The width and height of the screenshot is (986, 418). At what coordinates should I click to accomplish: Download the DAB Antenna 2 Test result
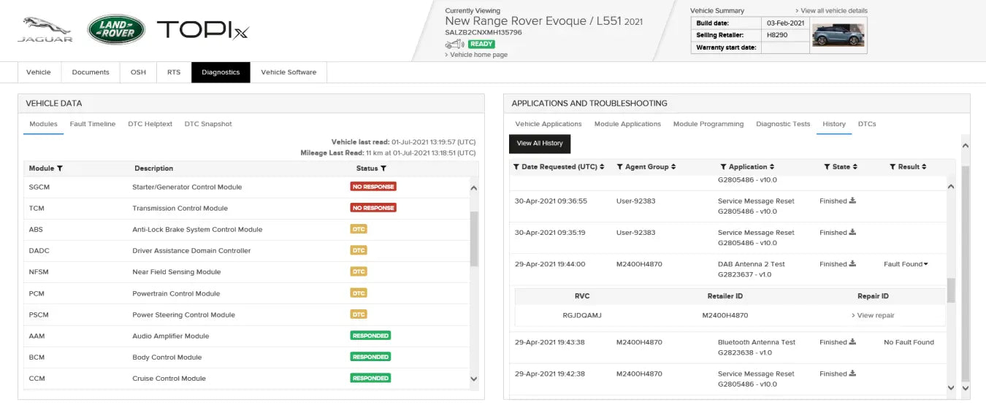click(852, 264)
